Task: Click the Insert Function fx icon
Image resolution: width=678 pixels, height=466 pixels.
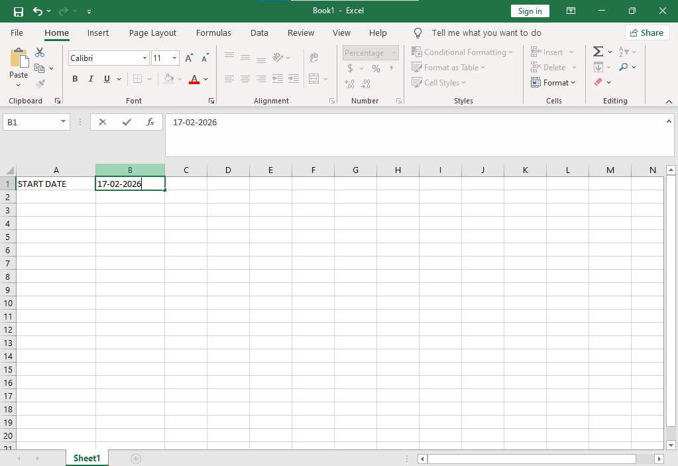Action: [150, 122]
